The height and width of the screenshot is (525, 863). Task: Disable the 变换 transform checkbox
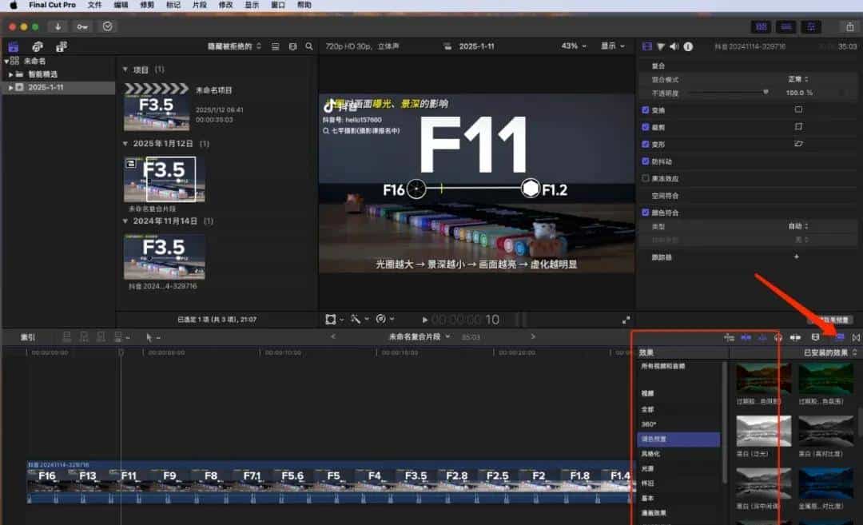(646, 109)
